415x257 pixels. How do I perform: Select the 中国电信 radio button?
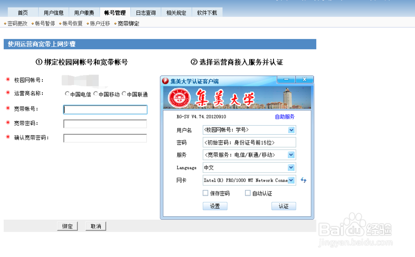coord(67,93)
